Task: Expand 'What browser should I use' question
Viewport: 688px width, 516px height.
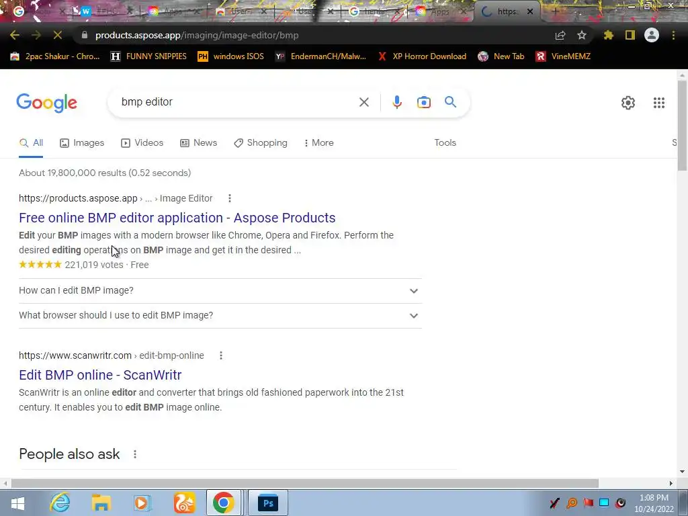Action: click(220, 316)
